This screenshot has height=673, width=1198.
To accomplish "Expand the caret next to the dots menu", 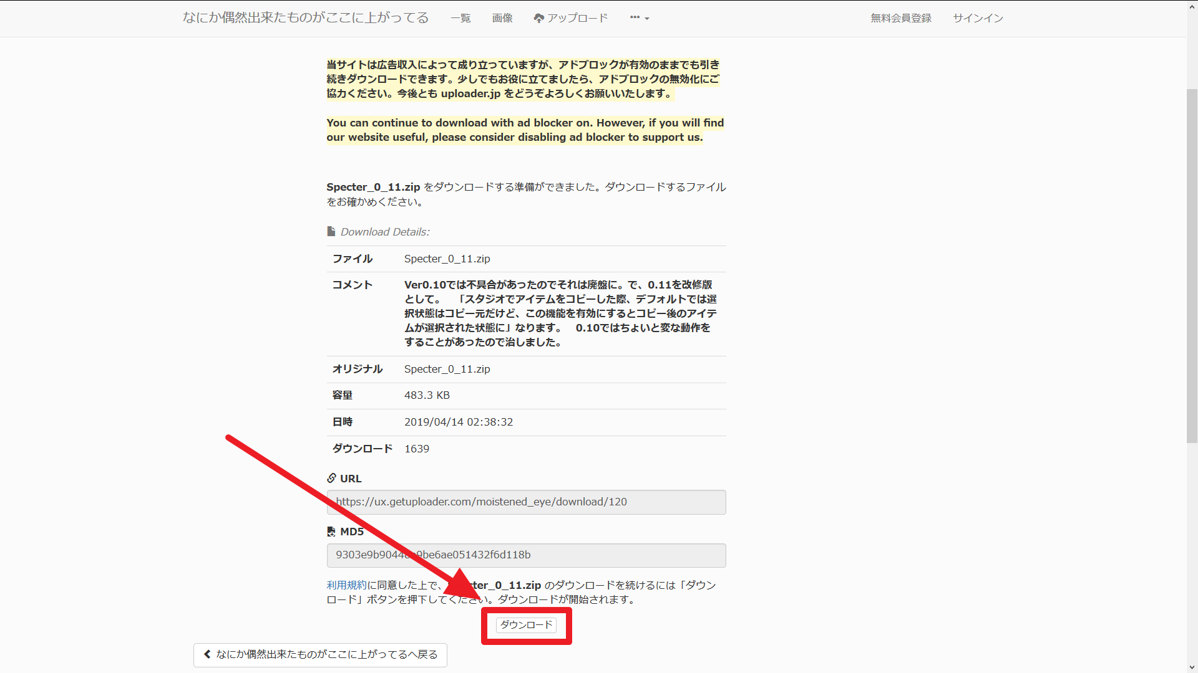I will 647,19.
